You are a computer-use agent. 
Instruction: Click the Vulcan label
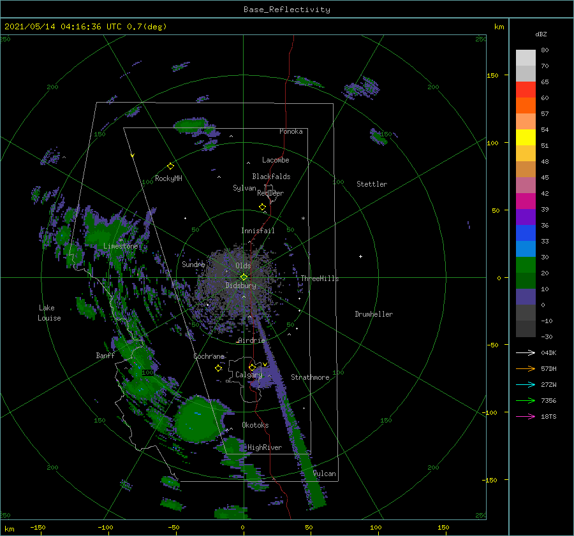[x=325, y=474]
